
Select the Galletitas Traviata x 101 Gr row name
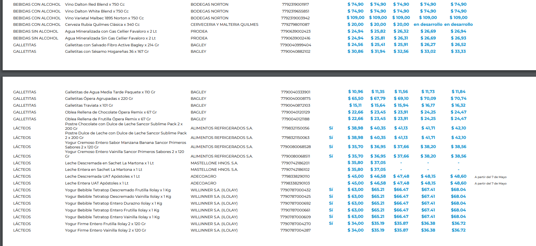89,105
